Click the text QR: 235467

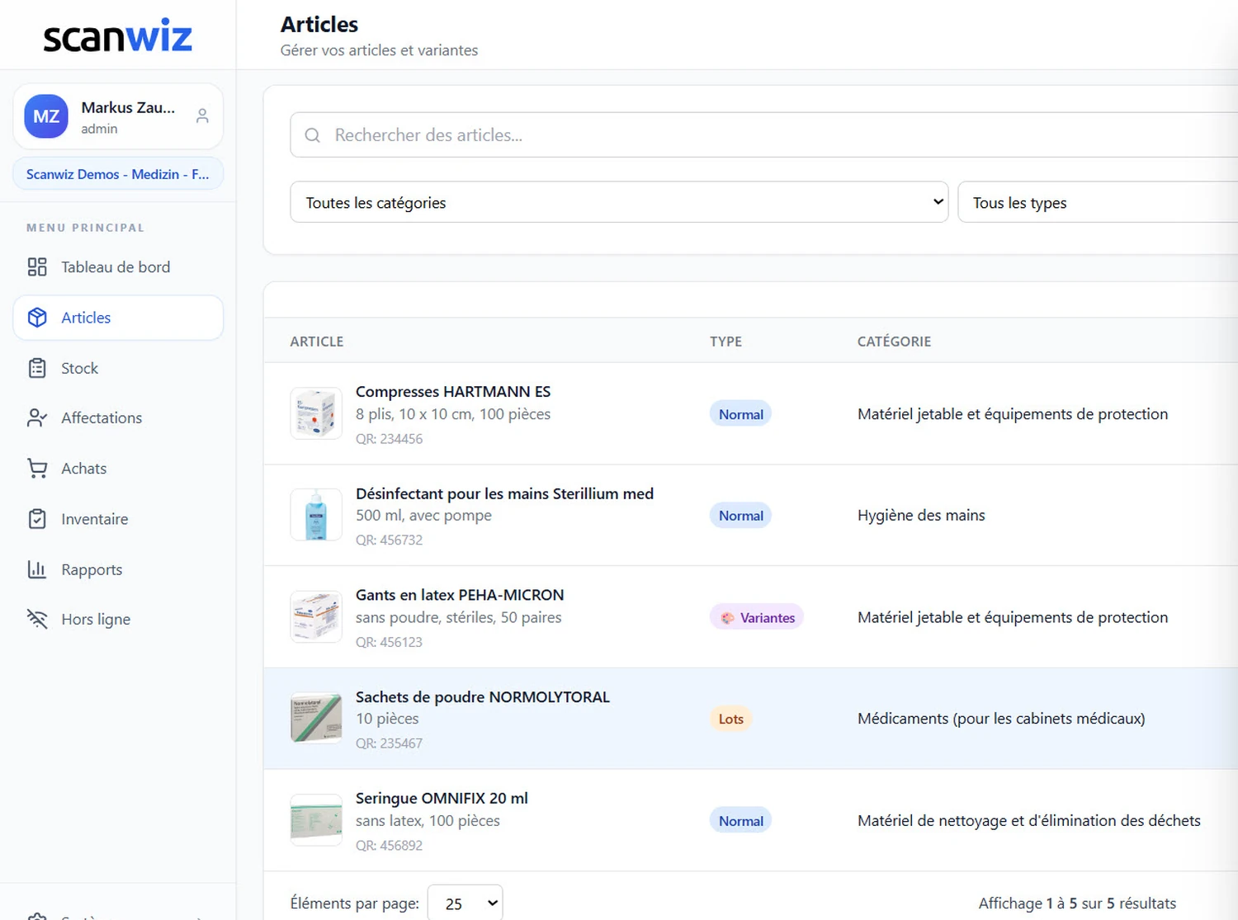[x=389, y=743]
